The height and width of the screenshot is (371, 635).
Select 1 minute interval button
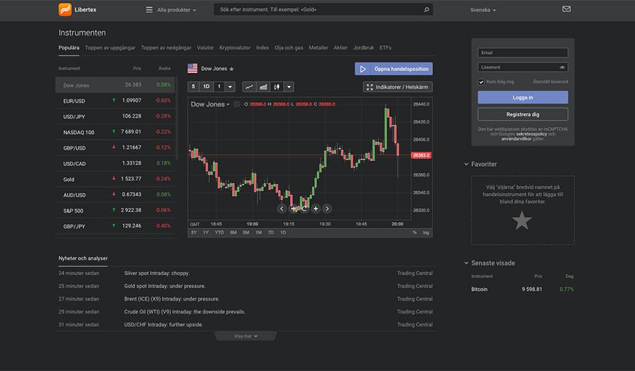pos(219,87)
